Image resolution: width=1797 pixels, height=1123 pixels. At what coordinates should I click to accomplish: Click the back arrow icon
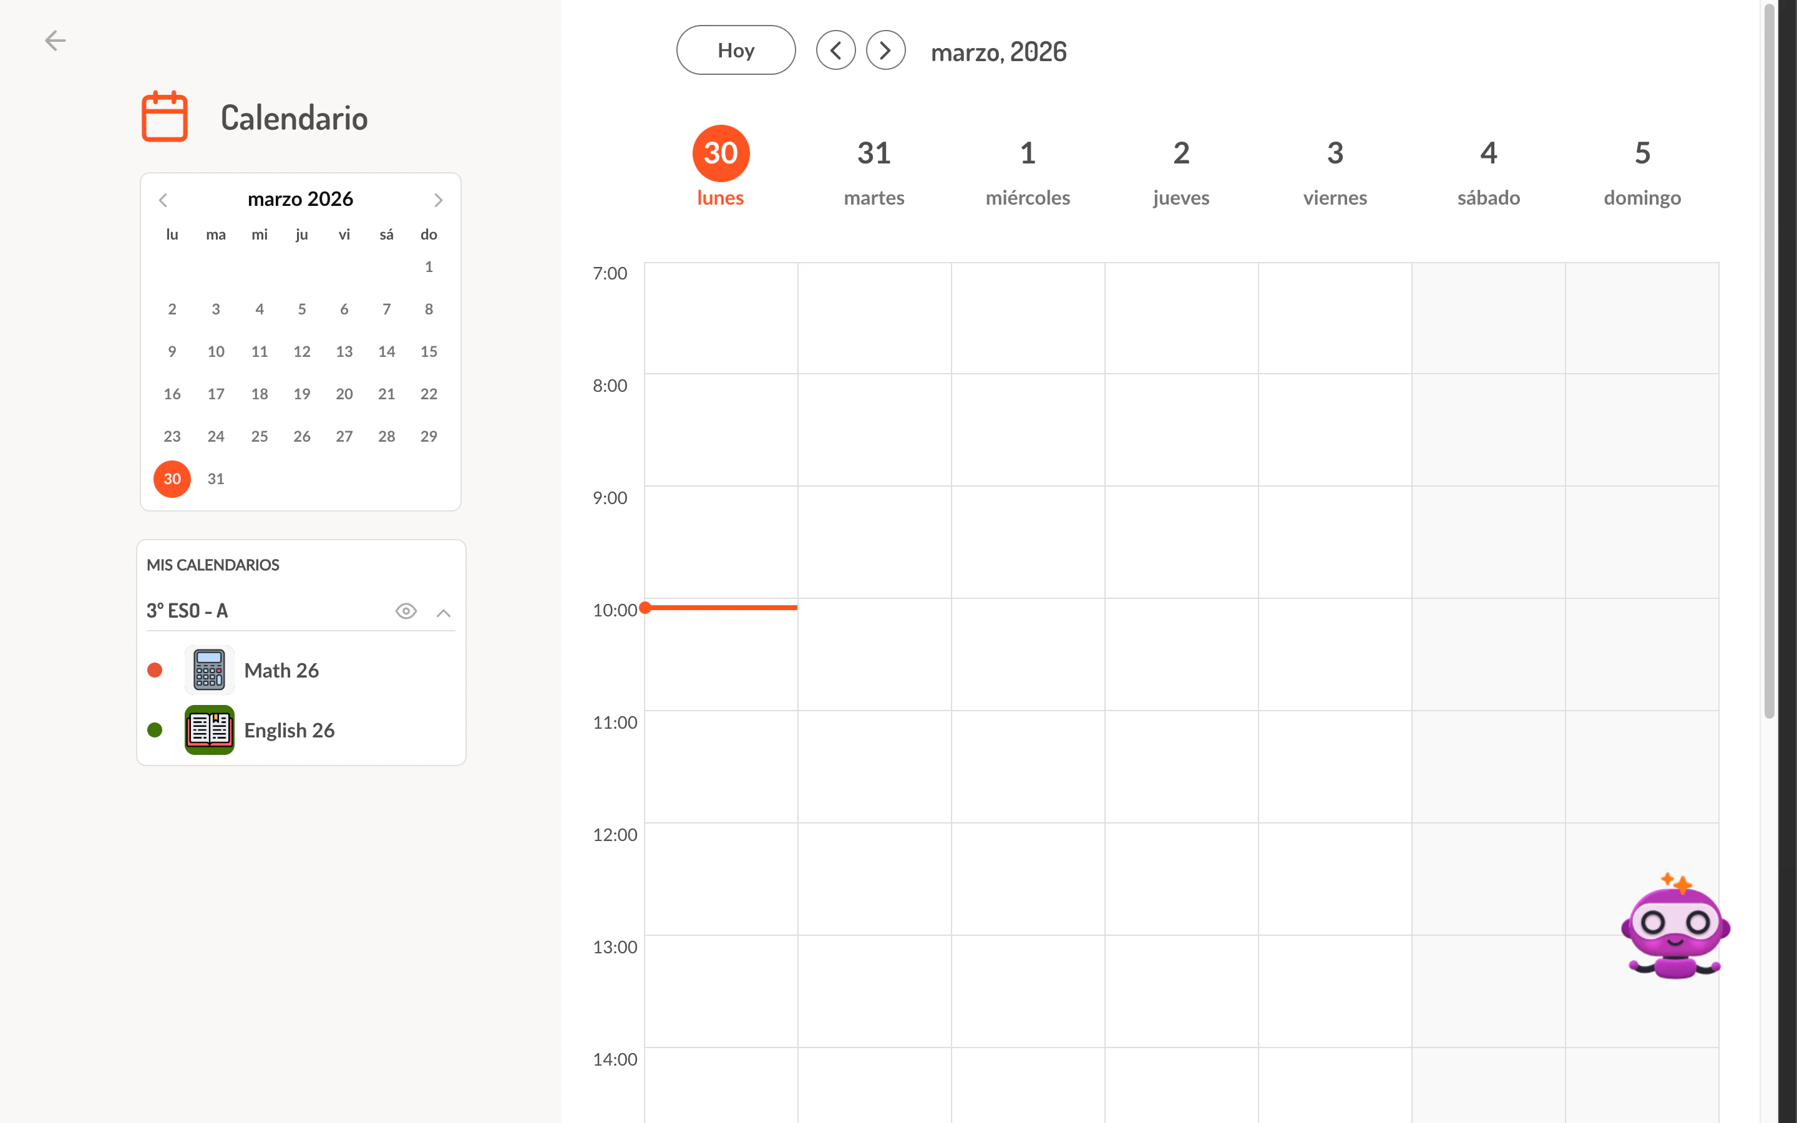pyautogui.click(x=56, y=40)
